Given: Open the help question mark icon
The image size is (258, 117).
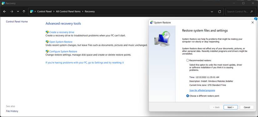Looking at the screenshot, I should pos(256,19).
